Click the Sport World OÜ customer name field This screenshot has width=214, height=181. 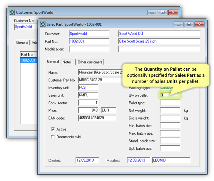click(159, 34)
